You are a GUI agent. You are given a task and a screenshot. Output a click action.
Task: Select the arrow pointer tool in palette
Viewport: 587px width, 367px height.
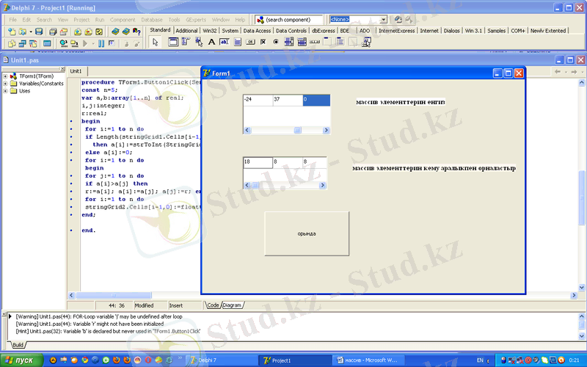click(155, 43)
